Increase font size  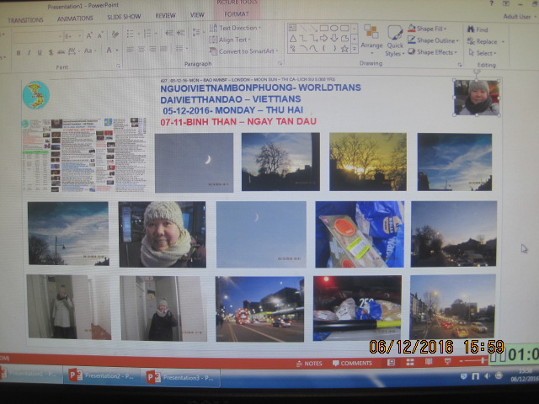coord(89,35)
